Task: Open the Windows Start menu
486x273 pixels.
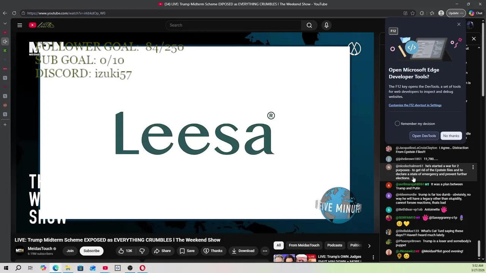Action: pyautogui.click(x=6, y=268)
